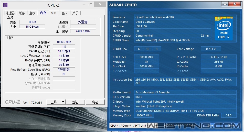
Task: Click the 32 KB / 32 KB L1 cache value
Action: pos(219,57)
